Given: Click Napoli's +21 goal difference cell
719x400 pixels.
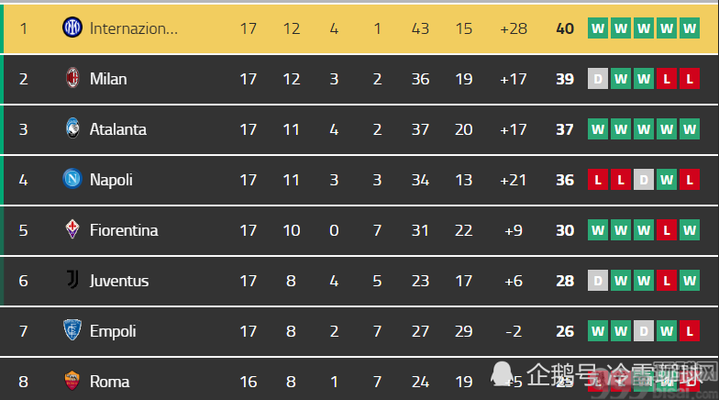Looking at the screenshot, I should pyautogui.click(x=514, y=180).
